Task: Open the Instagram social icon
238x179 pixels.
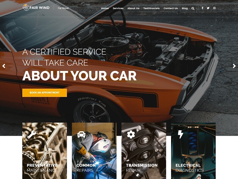Action: 214,8
